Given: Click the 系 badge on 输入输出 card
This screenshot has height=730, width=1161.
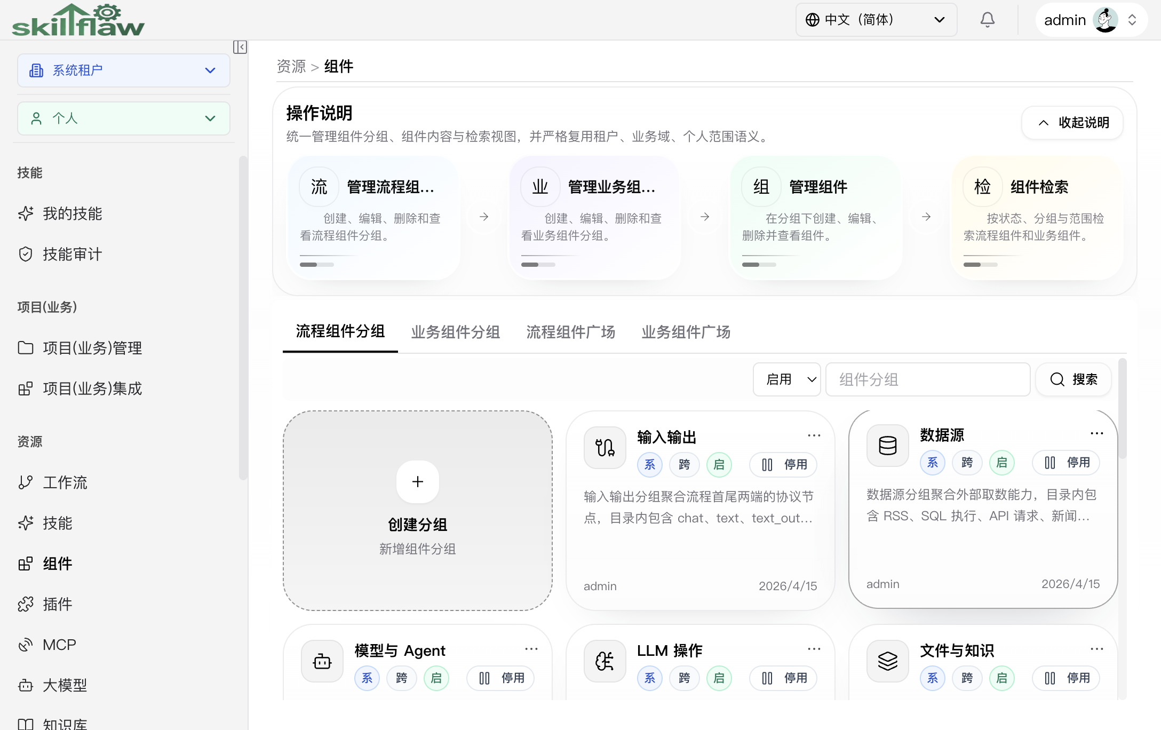Looking at the screenshot, I should point(650,465).
